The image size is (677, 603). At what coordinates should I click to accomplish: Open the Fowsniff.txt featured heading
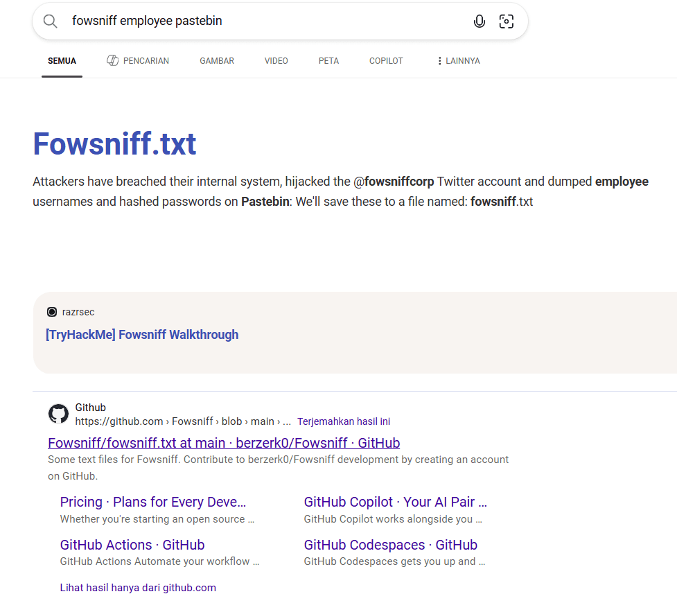click(114, 143)
